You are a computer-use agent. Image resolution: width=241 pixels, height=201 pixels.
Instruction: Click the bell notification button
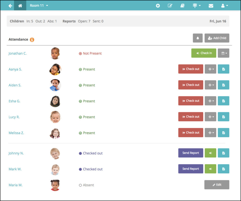198,38
